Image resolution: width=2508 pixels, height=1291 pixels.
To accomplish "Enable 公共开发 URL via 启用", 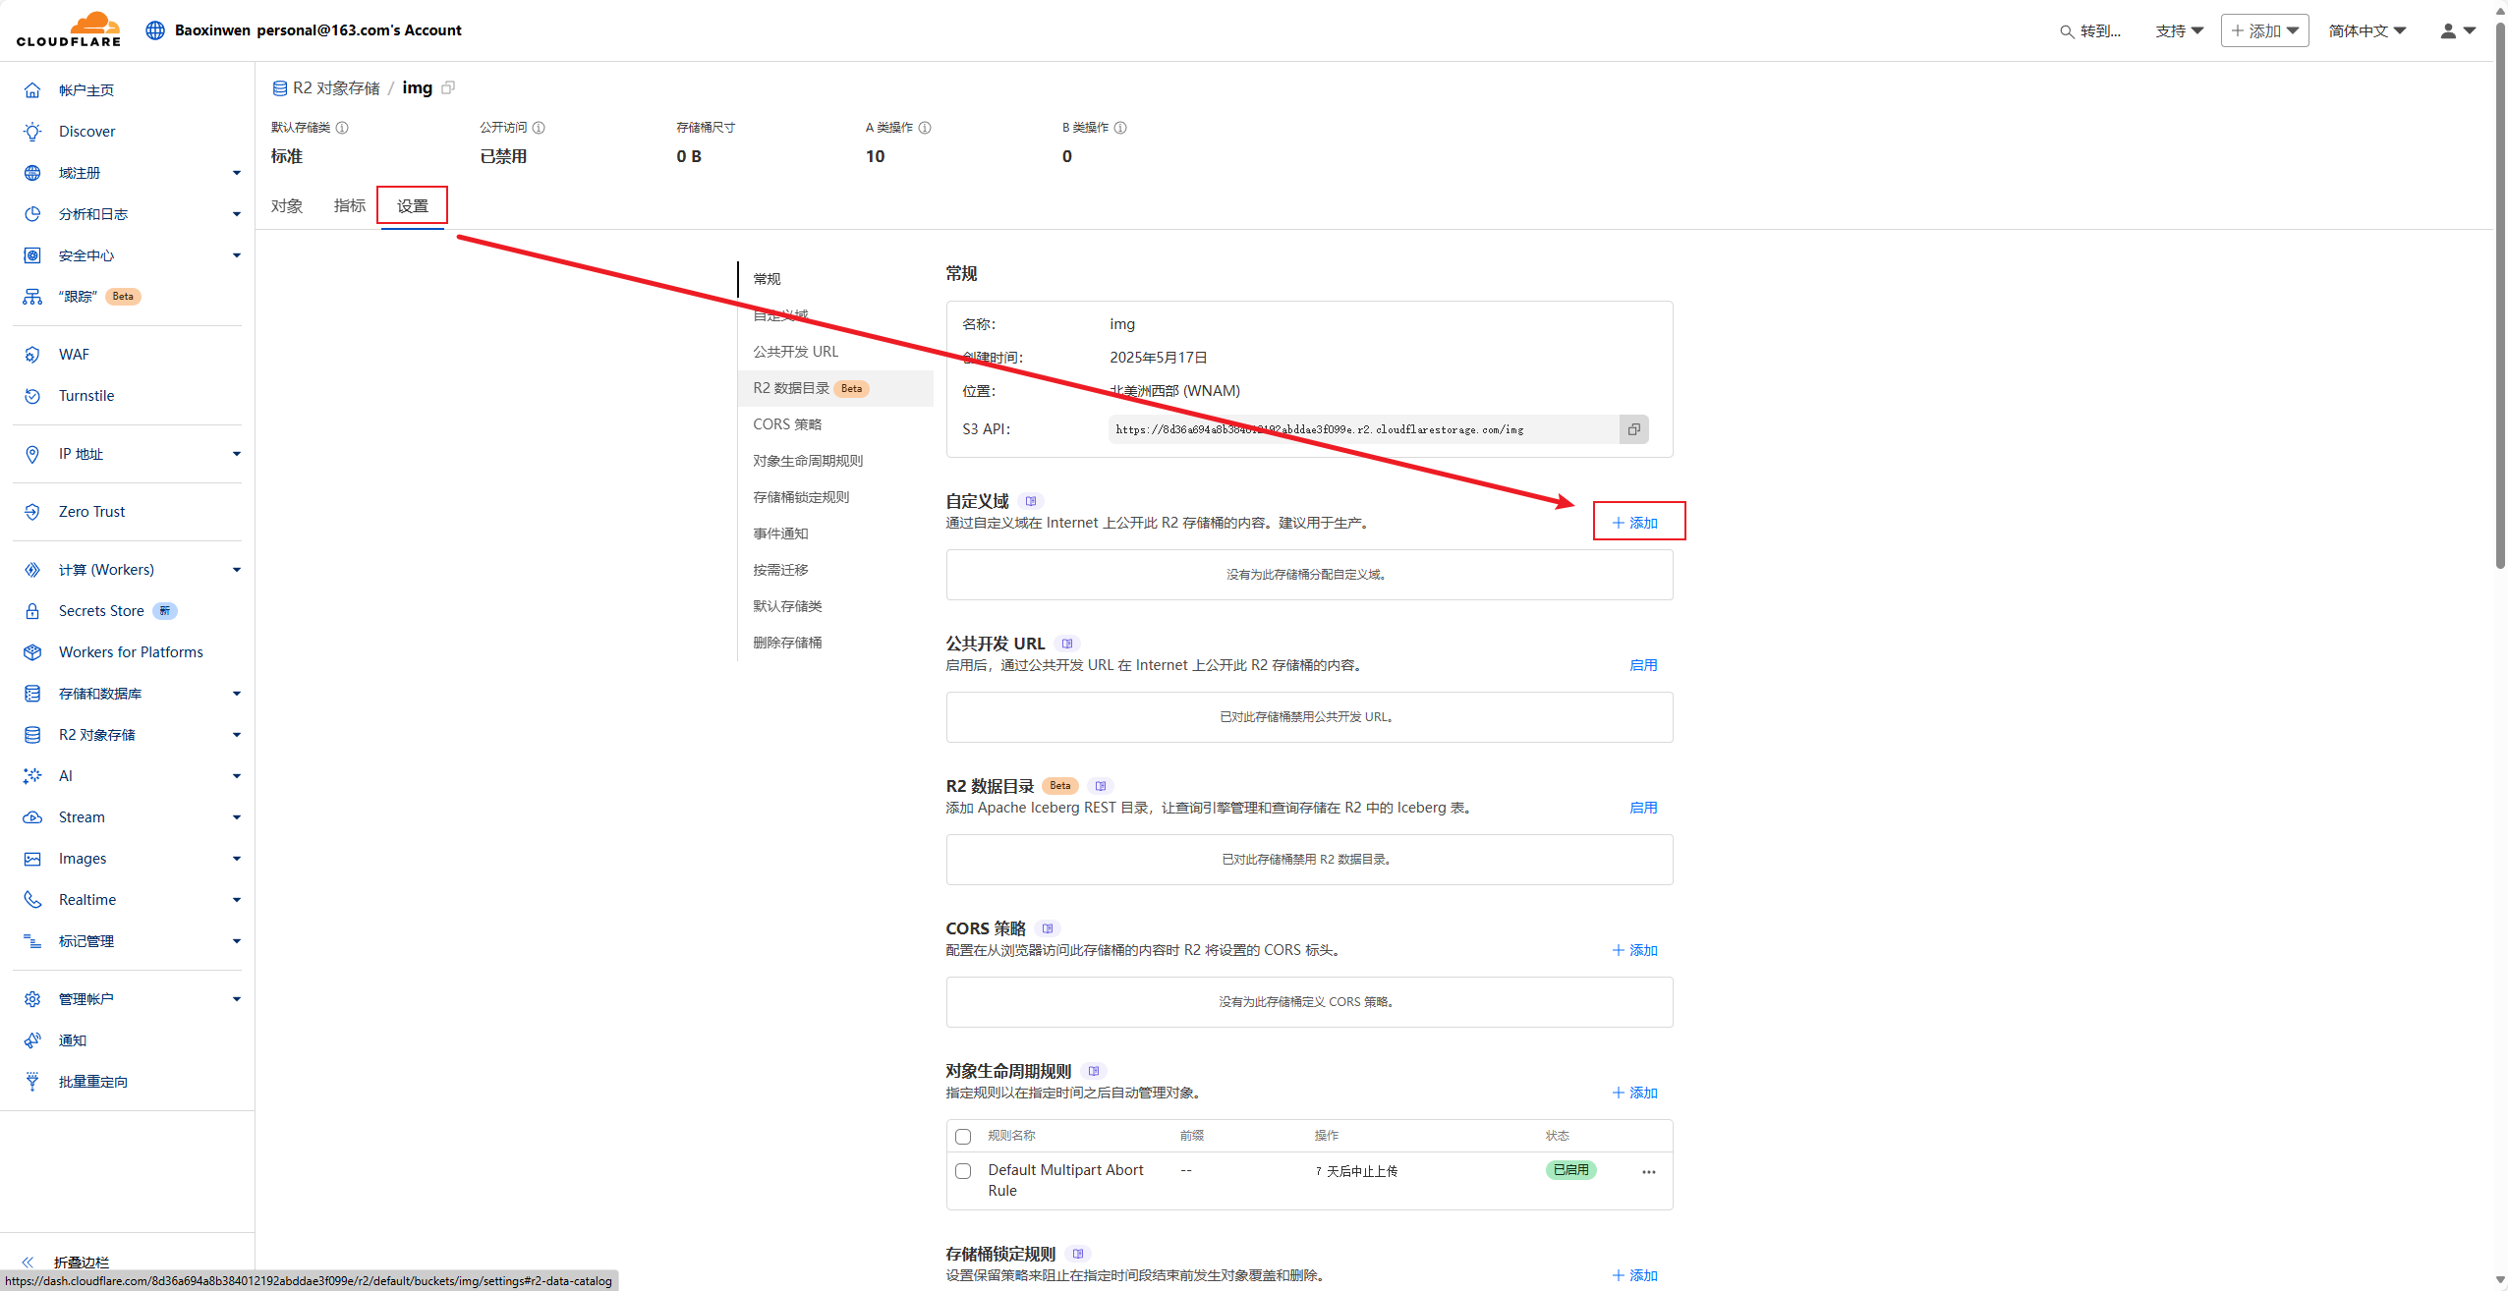I will pos(1643,665).
